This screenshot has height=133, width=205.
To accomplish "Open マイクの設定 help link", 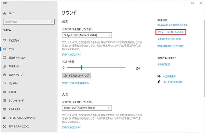I will point(164,64).
